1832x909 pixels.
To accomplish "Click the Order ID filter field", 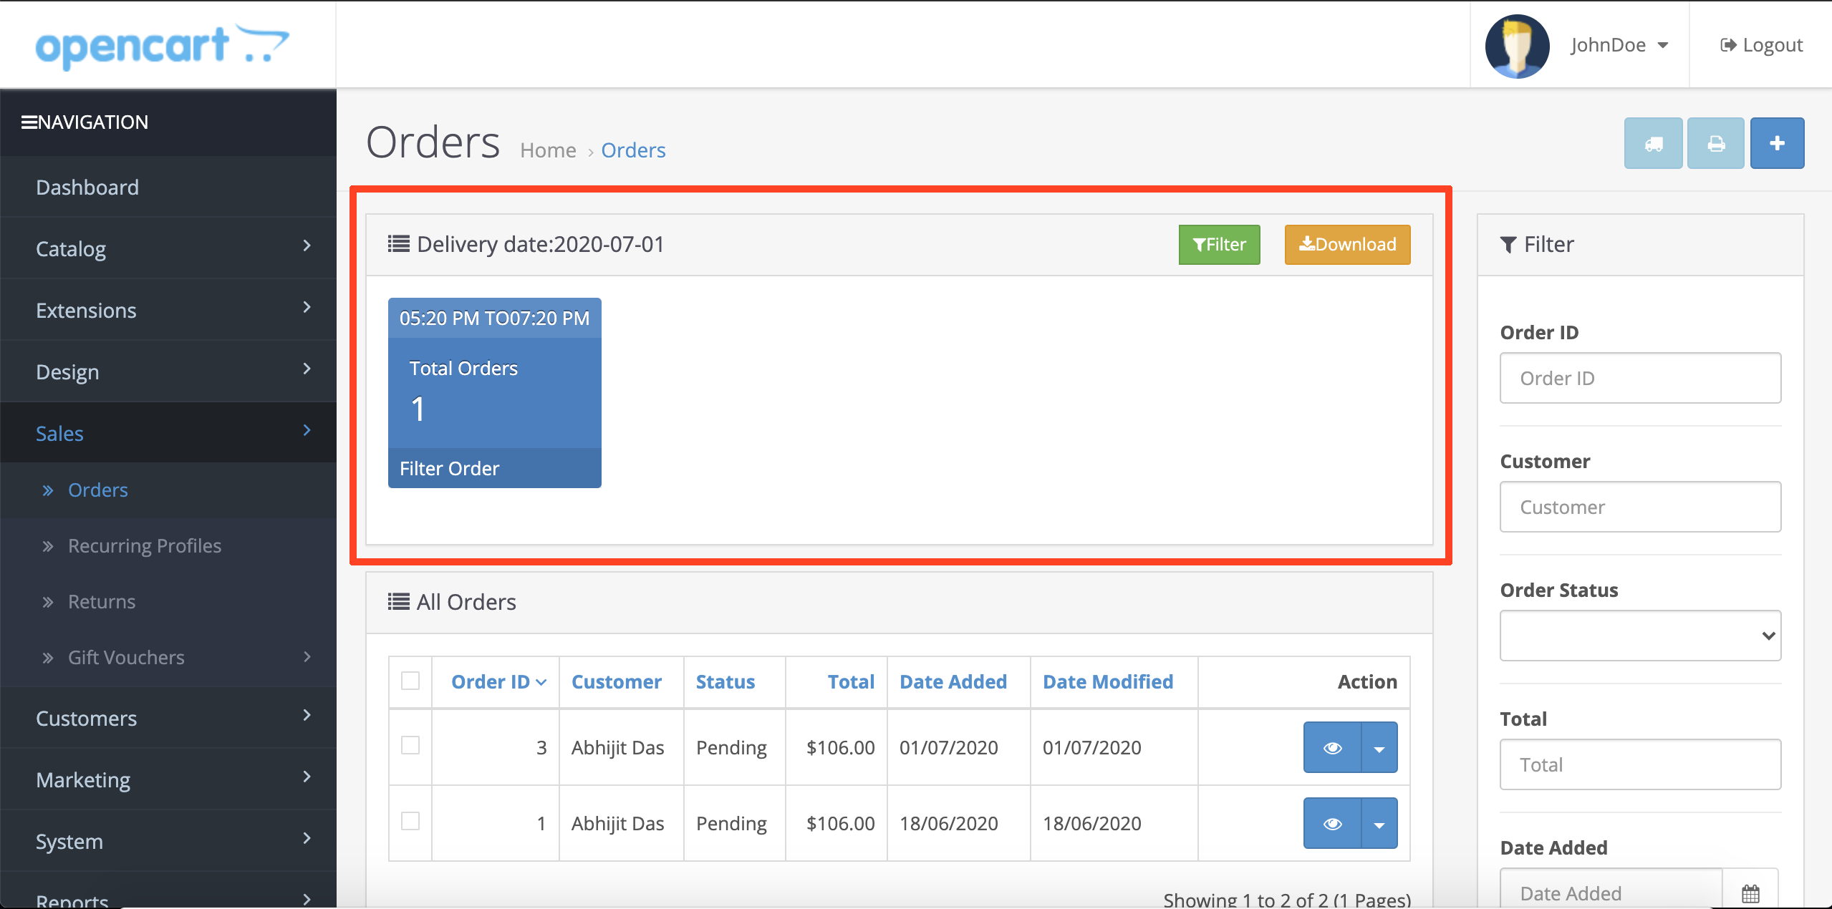I will (1640, 379).
